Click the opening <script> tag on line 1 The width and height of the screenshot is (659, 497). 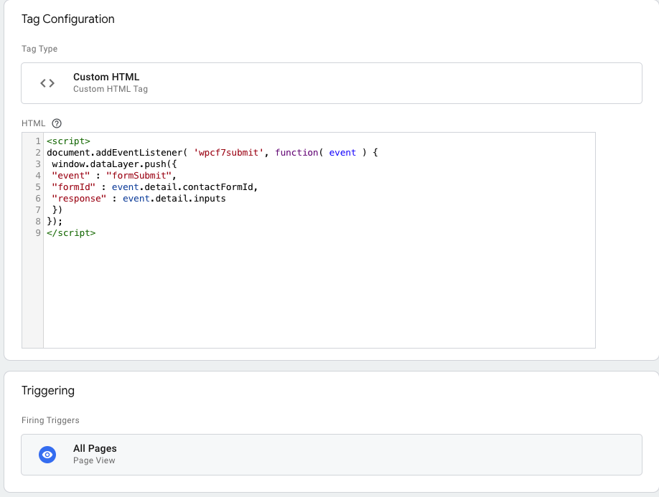click(68, 141)
